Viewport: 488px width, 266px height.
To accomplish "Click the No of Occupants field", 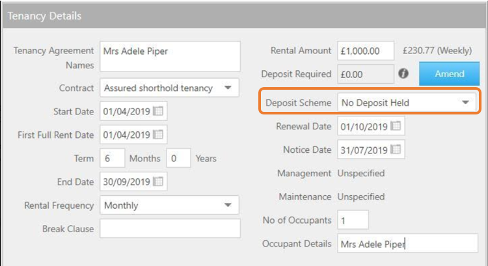I will point(352,220).
